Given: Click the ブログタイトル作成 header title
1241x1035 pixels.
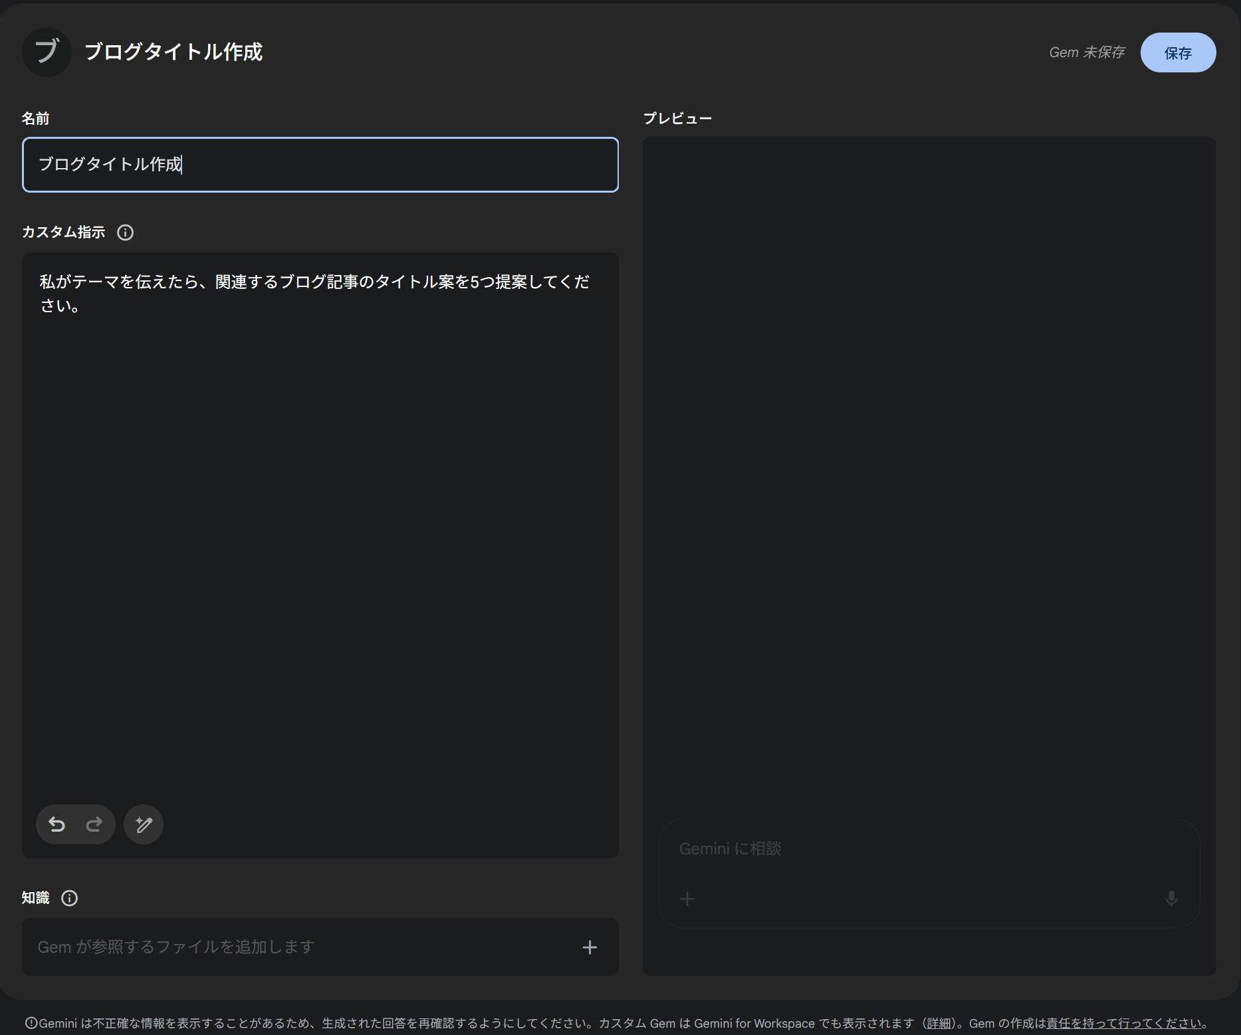Looking at the screenshot, I should coord(173,52).
